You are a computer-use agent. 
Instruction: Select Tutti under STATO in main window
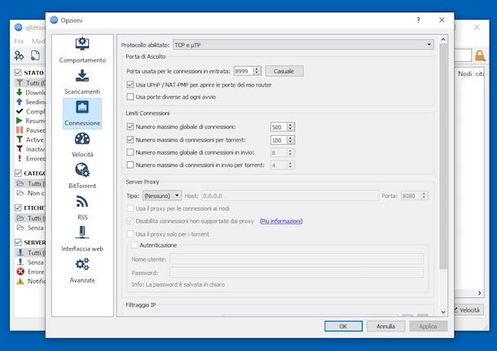click(31, 83)
